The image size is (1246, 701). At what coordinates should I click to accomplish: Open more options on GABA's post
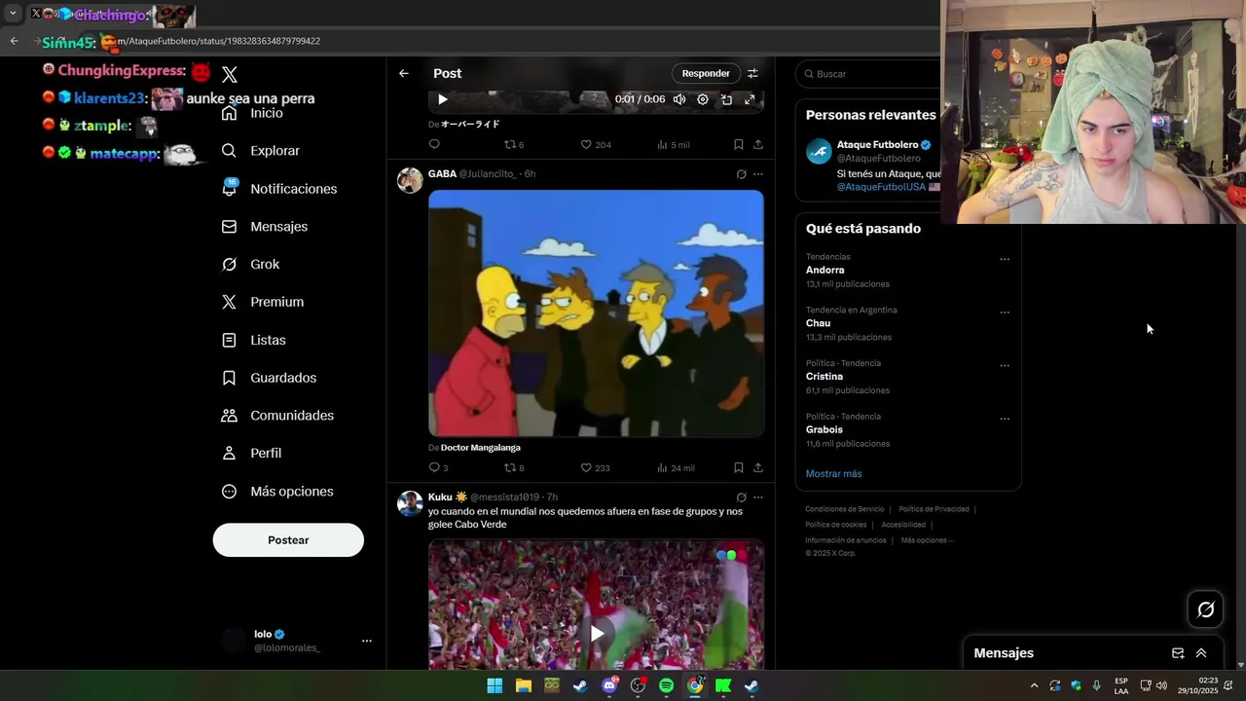point(758,174)
